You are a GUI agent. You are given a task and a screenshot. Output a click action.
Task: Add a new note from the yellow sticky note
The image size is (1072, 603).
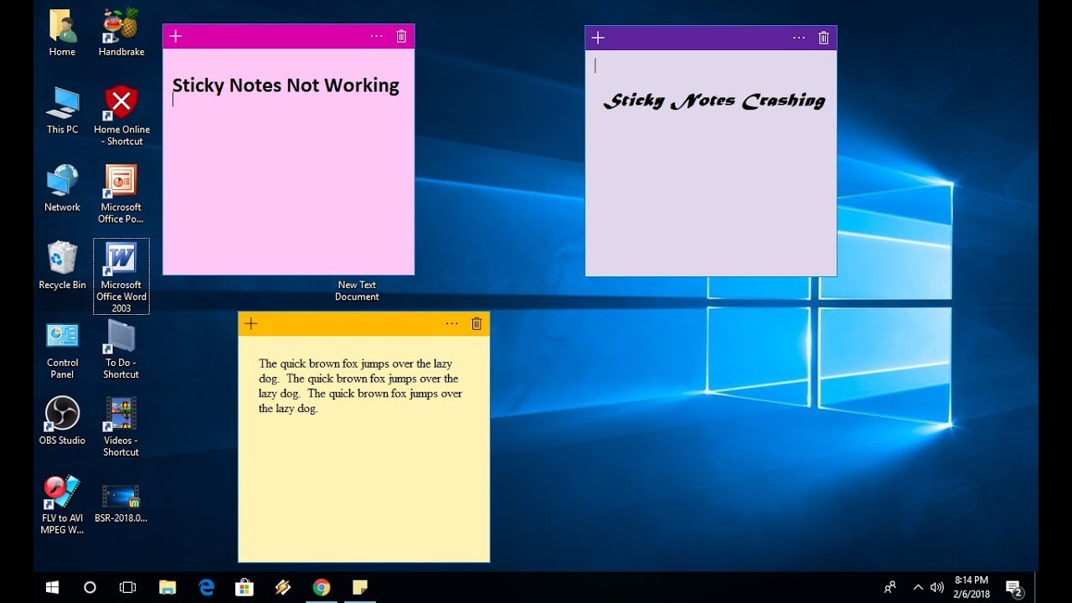coord(250,323)
